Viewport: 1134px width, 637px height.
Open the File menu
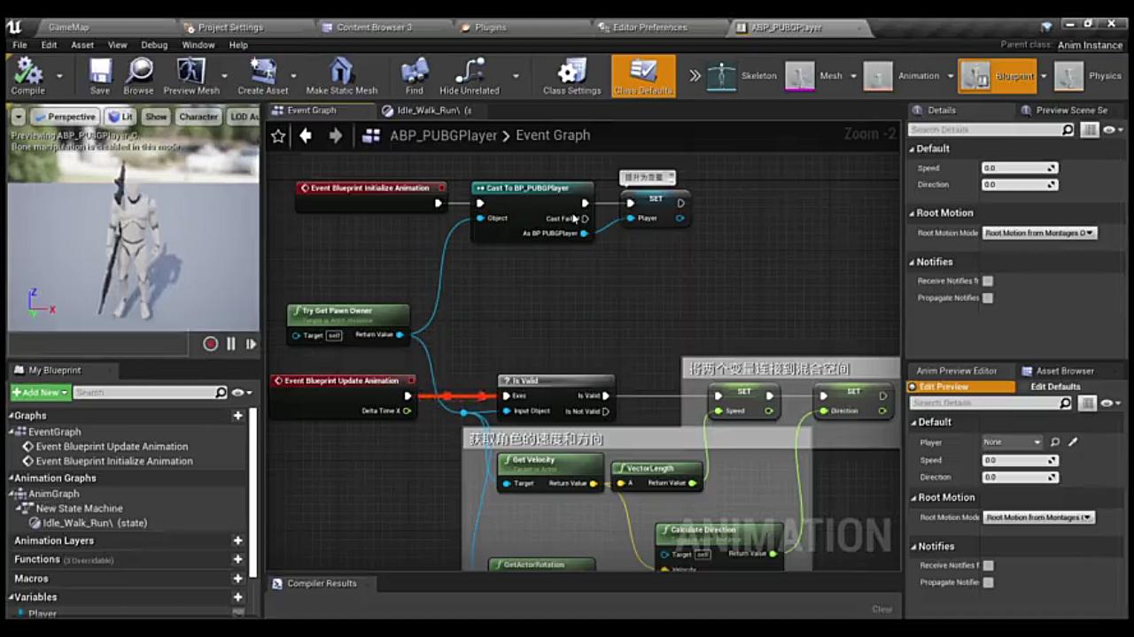point(19,45)
